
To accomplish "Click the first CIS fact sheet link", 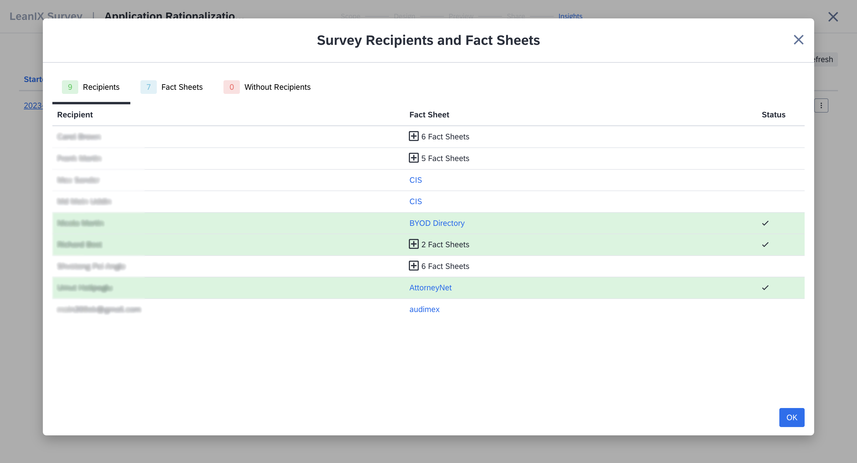I will coord(415,180).
